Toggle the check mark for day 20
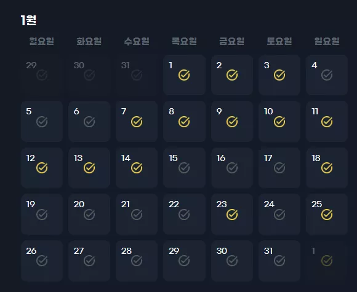 (x=89, y=215)
